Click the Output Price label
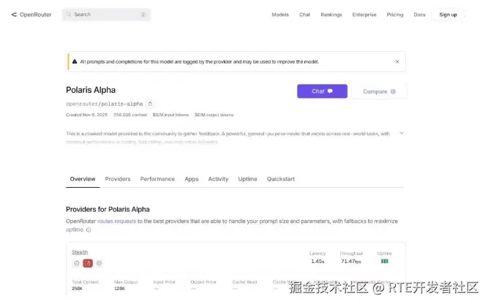The height and width of the screenshot is (304, 488). (203, 282)
